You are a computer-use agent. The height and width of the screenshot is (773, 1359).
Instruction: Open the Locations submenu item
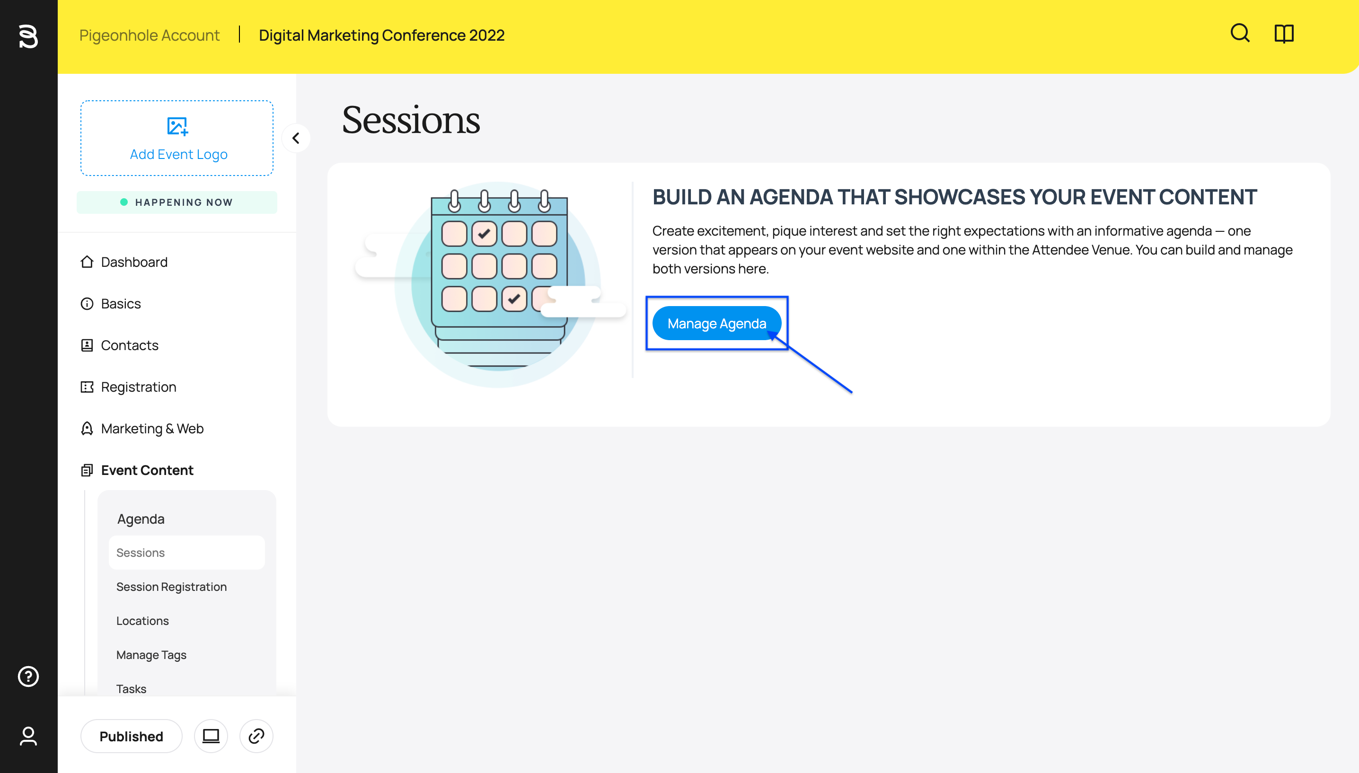click(142, 621)
